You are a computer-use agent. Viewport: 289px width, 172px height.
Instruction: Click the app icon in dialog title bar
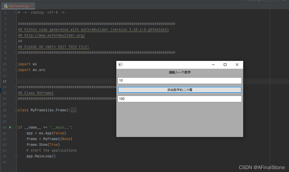click(x=120, y=65)
